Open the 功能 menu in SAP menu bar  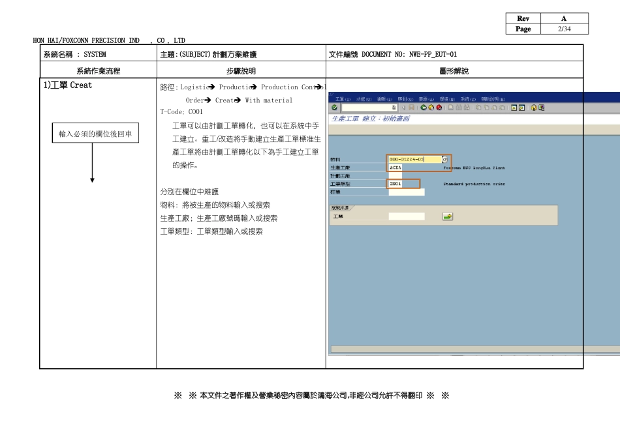coord(364,98)
